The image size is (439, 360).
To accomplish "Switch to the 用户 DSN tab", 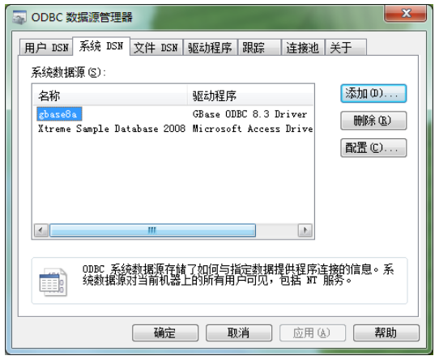I will click(46, 47).
